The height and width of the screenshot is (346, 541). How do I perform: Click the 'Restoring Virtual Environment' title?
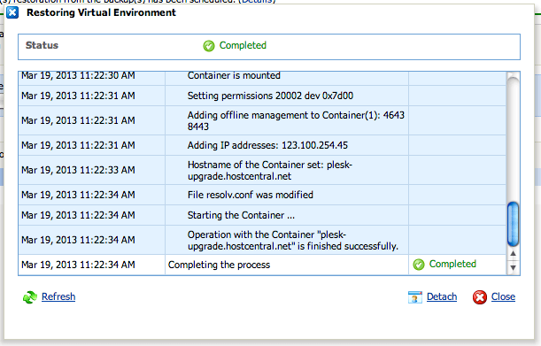click(101, 12)
